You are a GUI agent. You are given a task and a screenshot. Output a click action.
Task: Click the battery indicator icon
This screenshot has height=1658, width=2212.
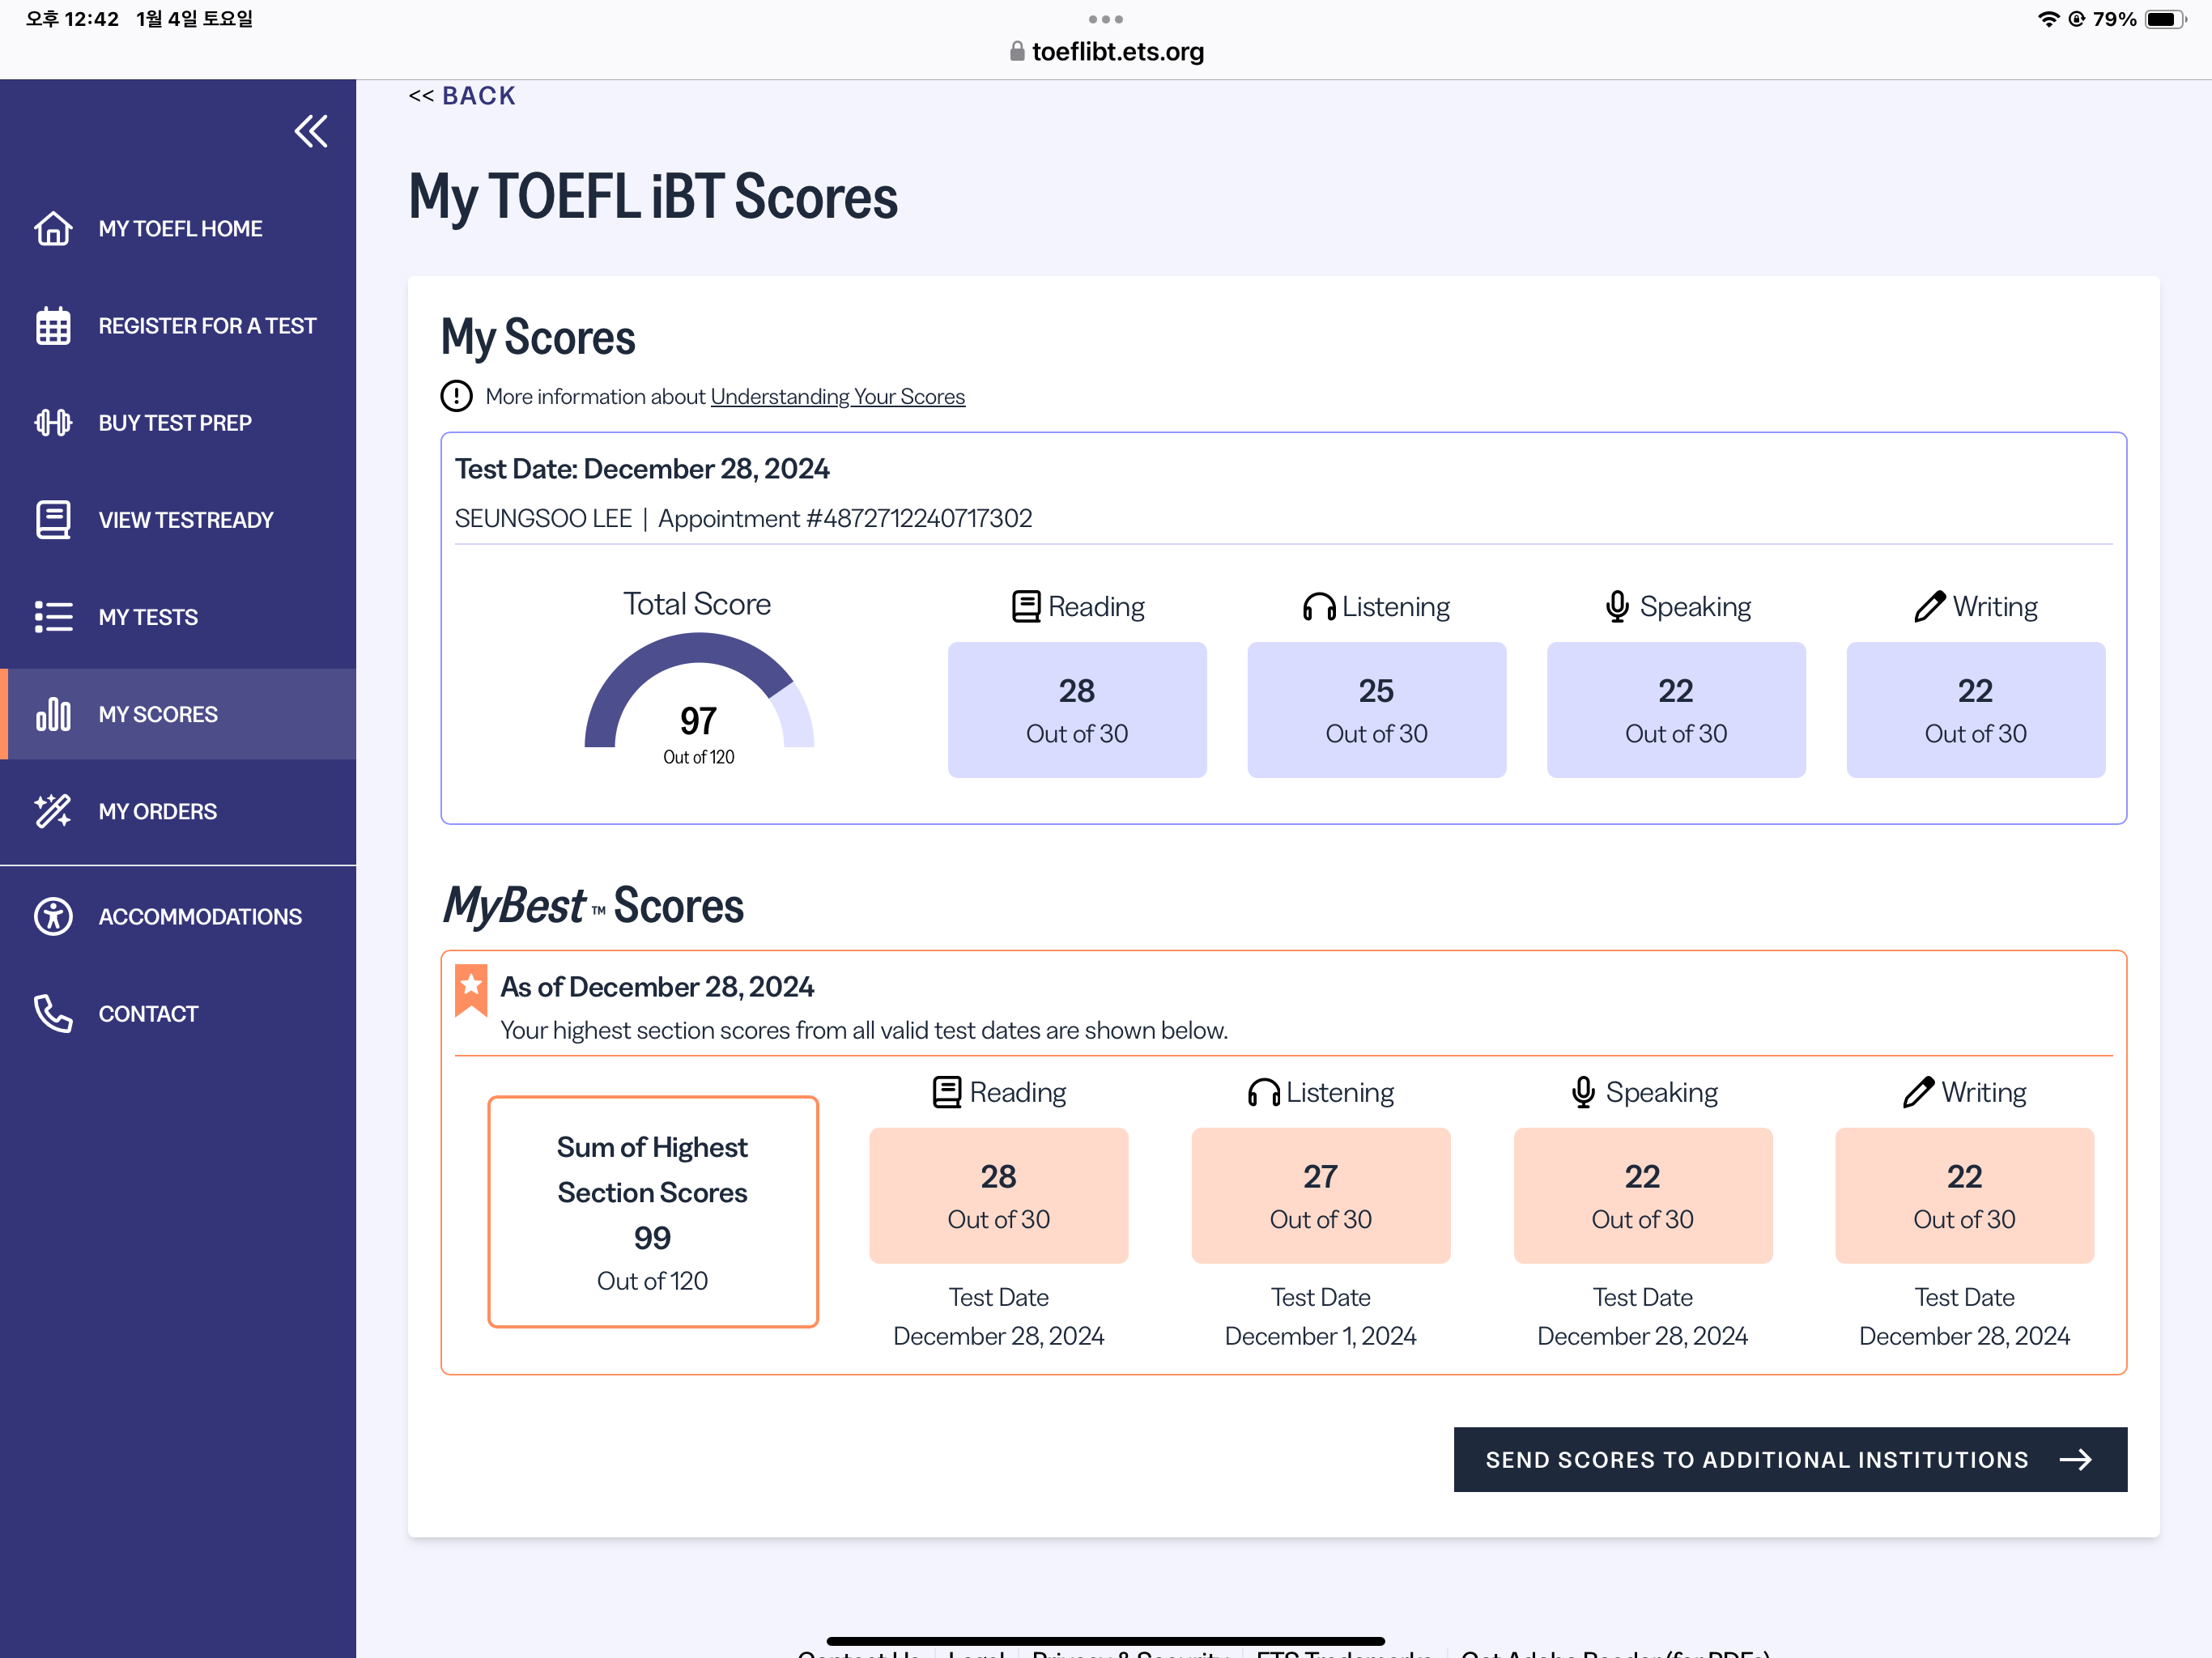pos(2165,19)
